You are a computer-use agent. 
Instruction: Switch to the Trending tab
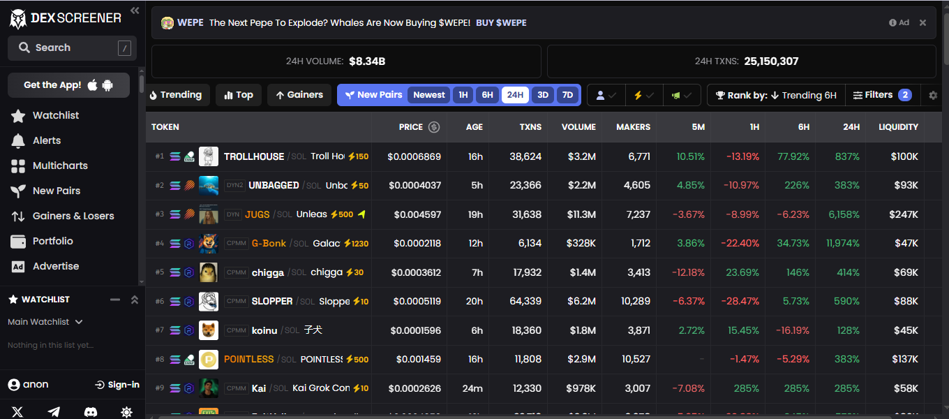click(x=175, y=95)
